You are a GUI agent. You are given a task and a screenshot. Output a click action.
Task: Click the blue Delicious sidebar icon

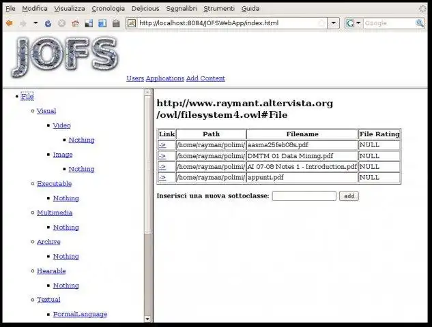pyautogui.click(x=102, y=24)
